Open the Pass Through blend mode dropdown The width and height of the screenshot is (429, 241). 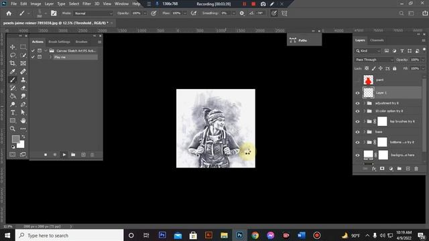(x=374, y=60)
